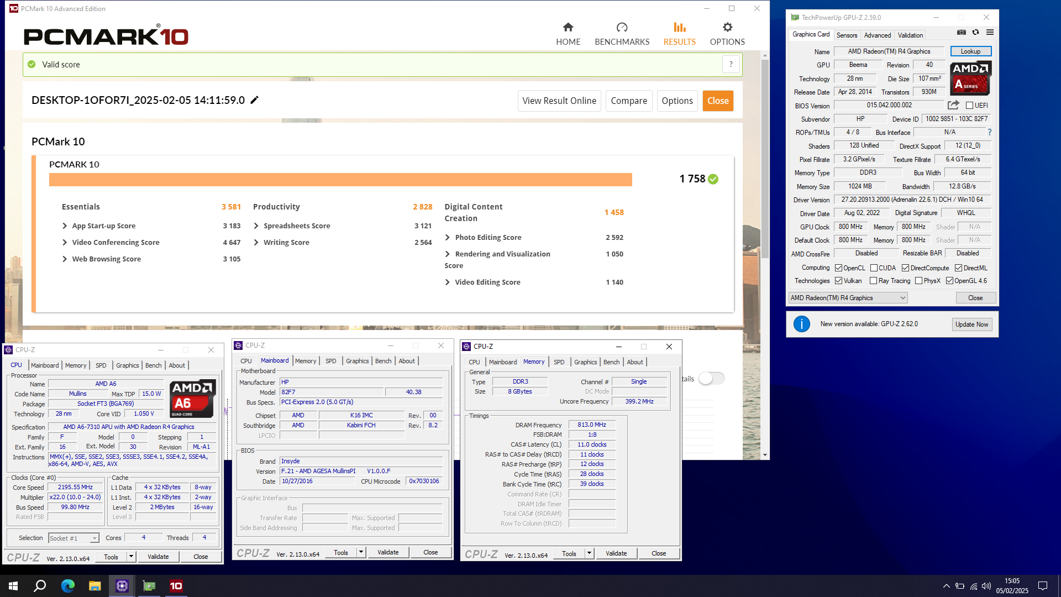This screenshot has height=597, width=1061.
Task: Toggle DirectCompute checkbox
Action: (x=905, y=268)
